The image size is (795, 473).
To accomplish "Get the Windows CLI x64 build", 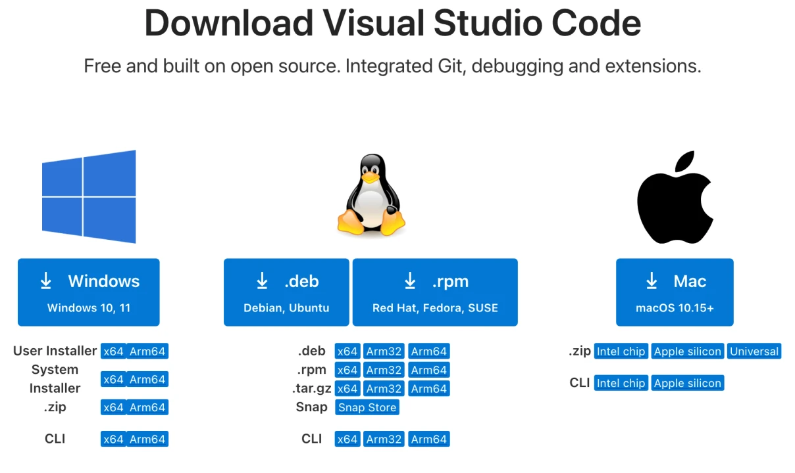I will pyautogui.click(x=113, y=439).
